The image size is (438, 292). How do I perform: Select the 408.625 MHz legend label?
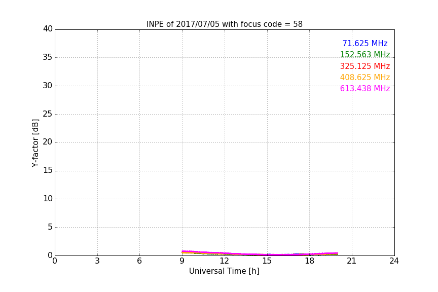point(365,78)
